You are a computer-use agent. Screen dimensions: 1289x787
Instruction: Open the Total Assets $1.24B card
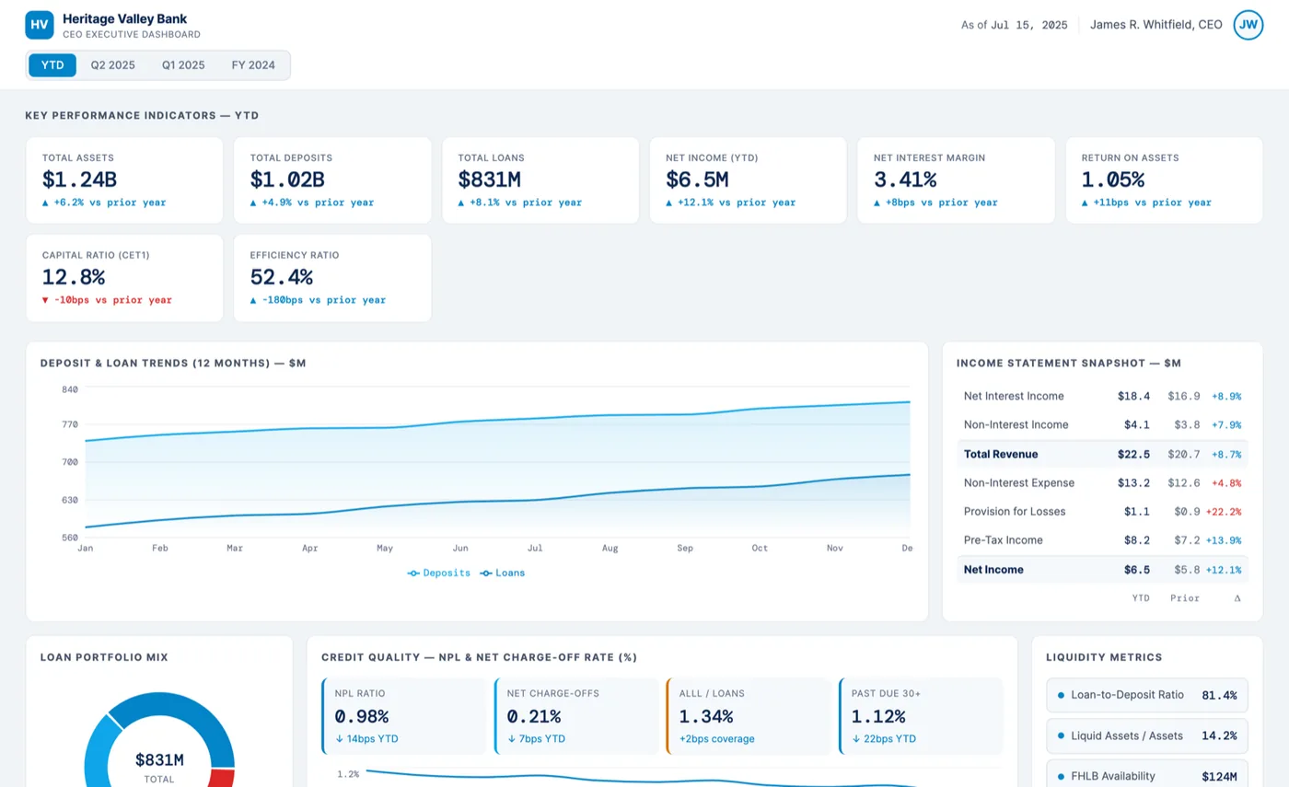coord(124,180)
